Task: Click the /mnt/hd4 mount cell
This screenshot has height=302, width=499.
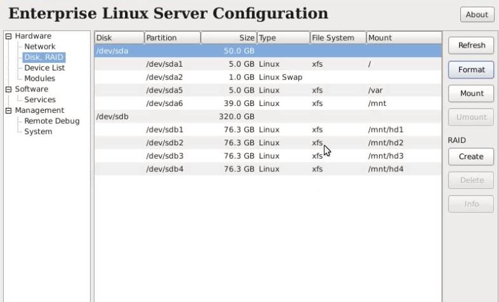Action: click(386, 169)
